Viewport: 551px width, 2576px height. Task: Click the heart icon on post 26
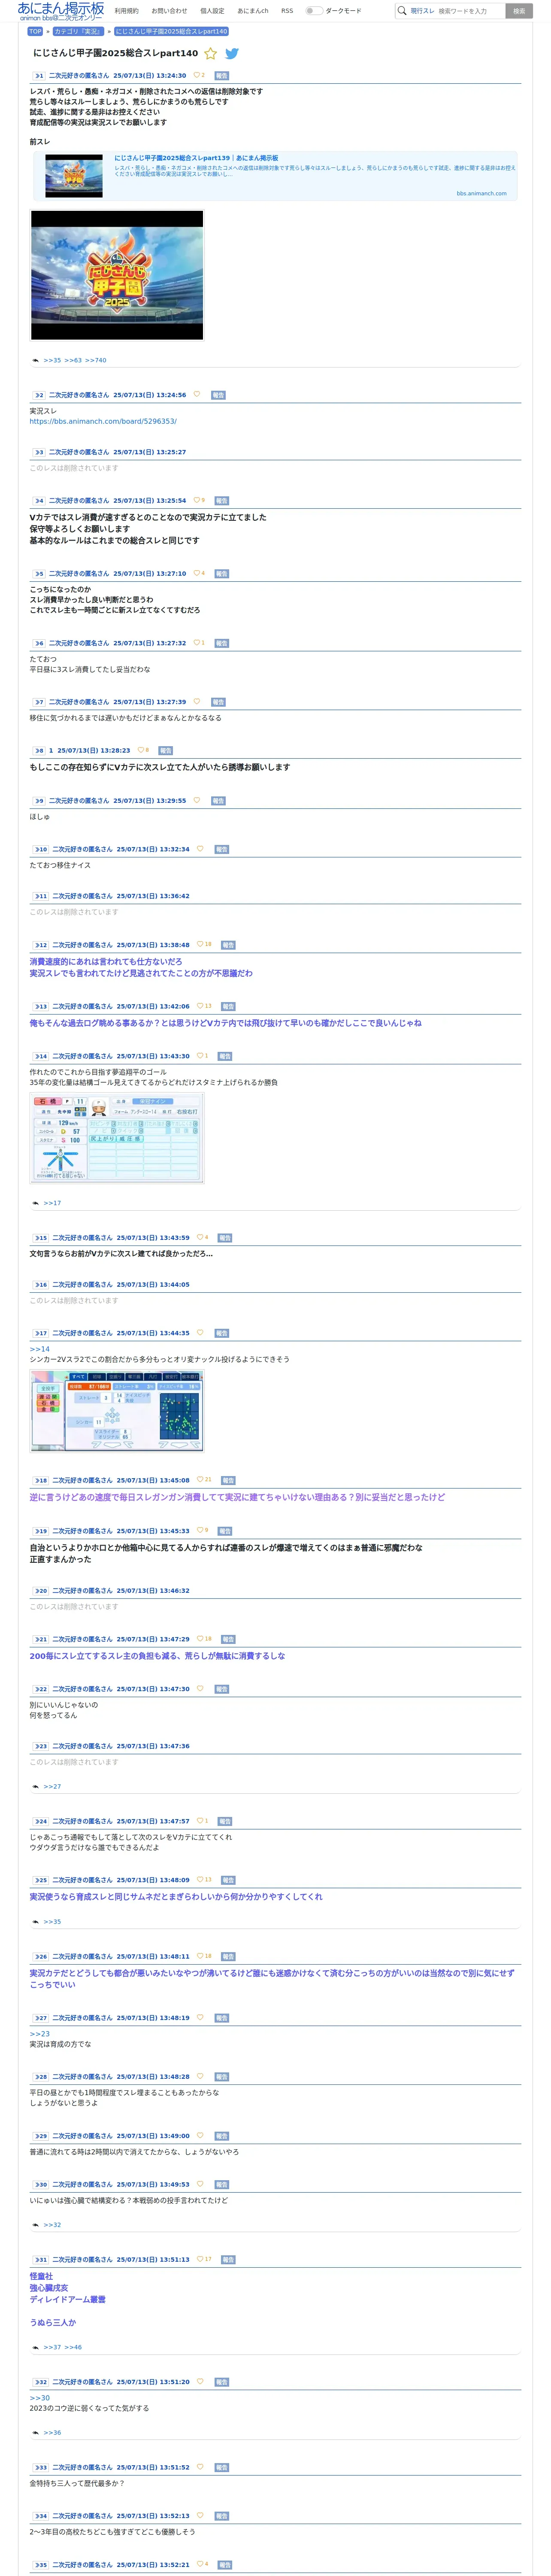tap(200, 1956)
